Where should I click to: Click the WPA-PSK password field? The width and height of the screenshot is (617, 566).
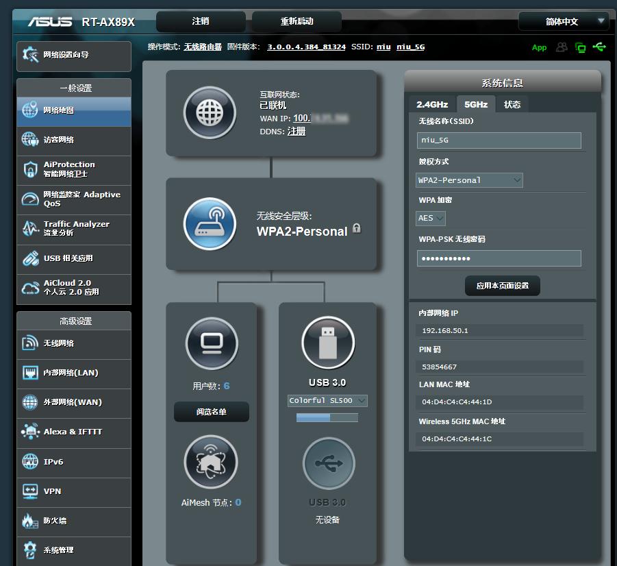coord(499,258)
